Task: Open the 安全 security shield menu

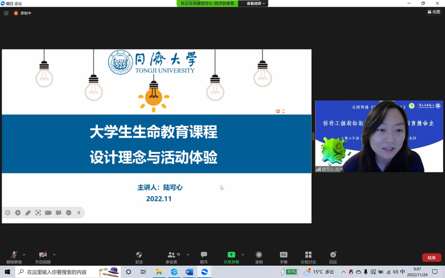Action: point(139,257)
